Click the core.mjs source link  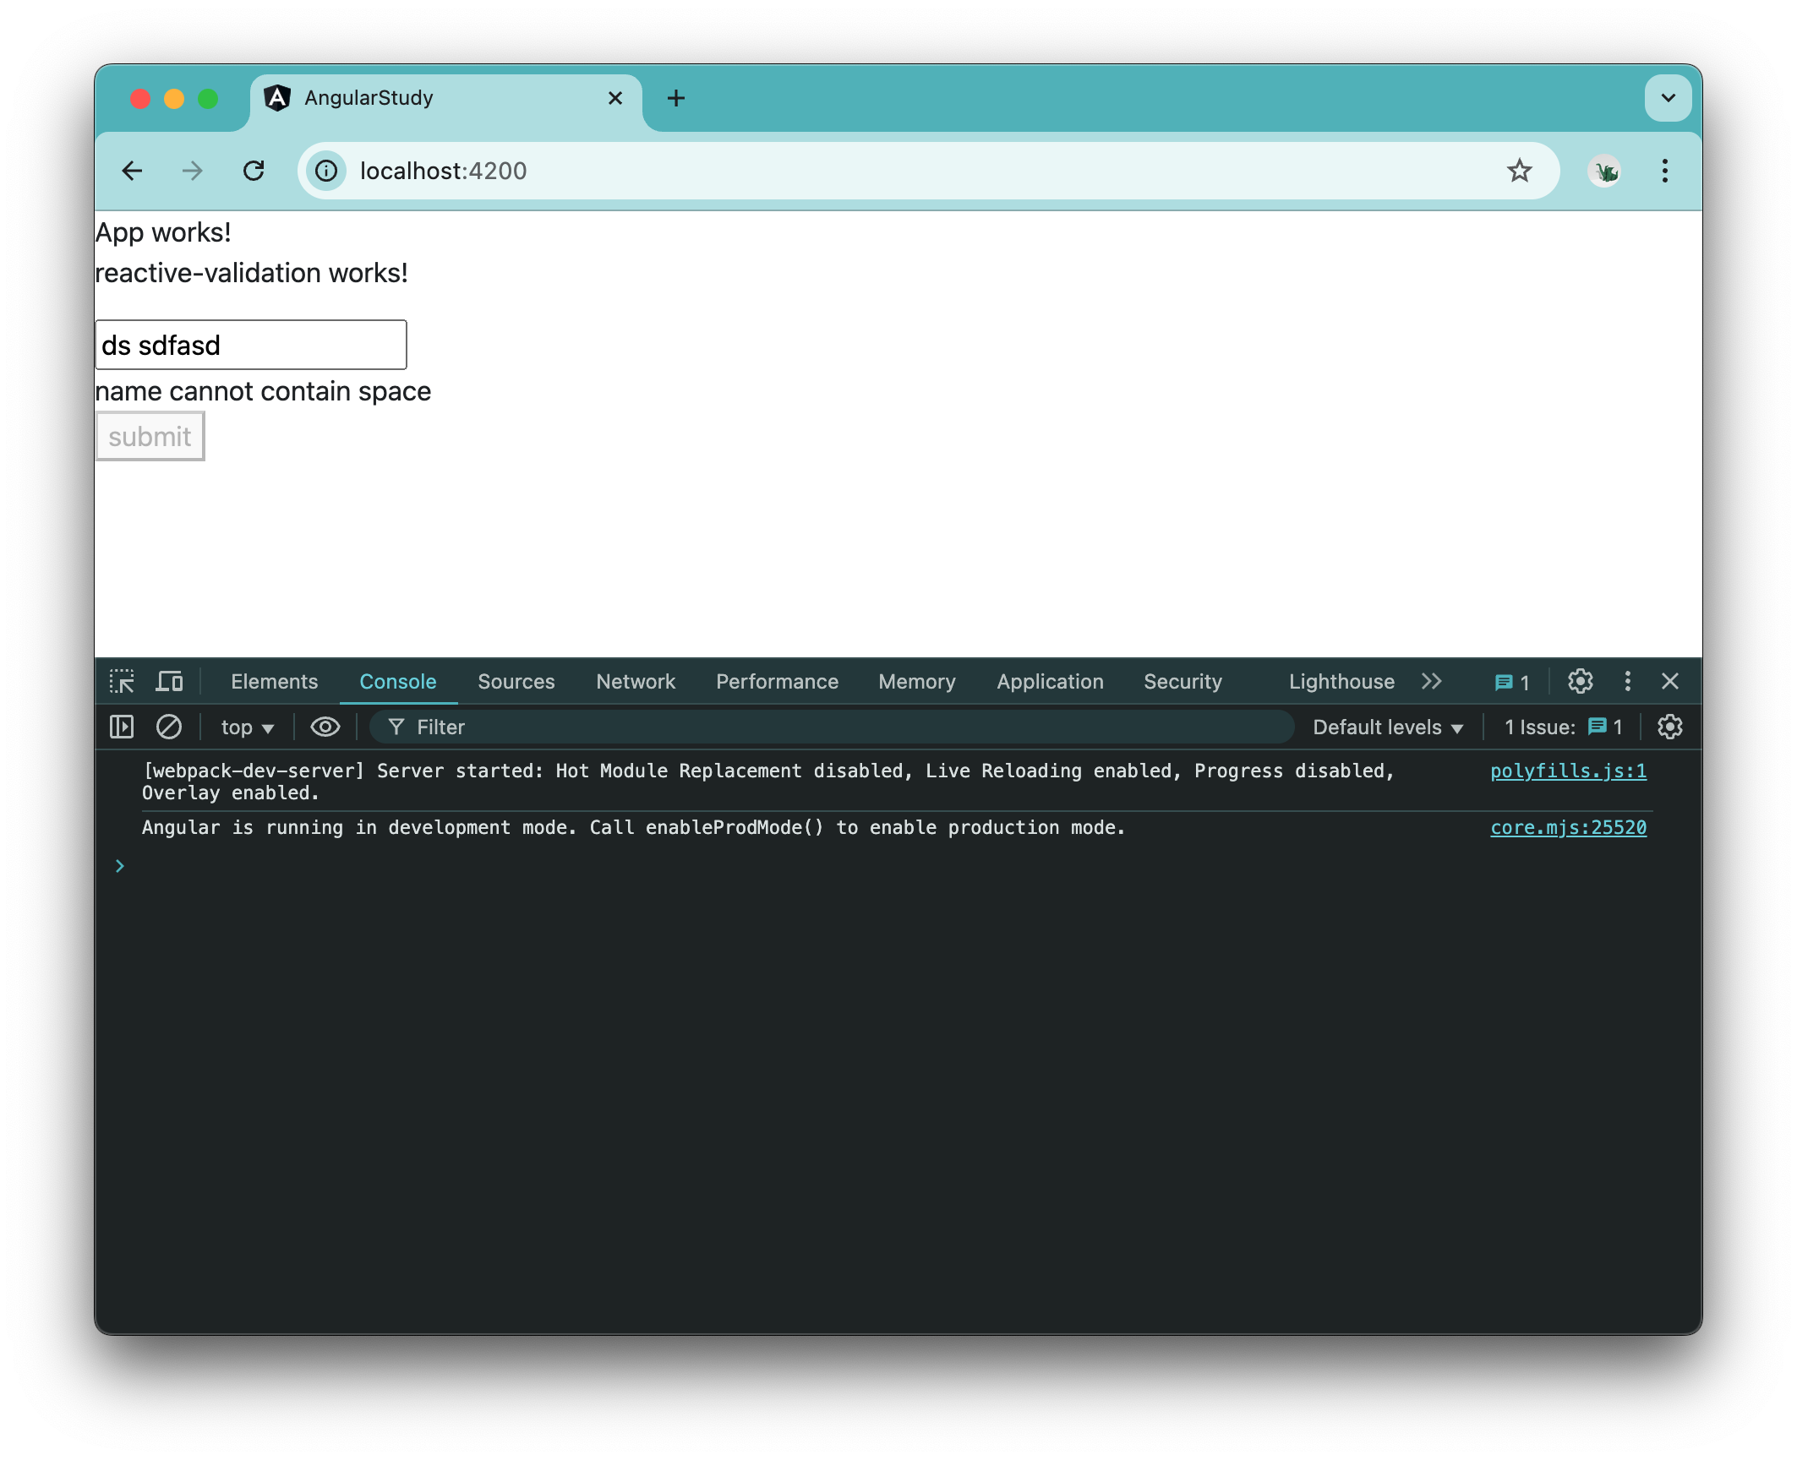click(x=1569, y=825)
